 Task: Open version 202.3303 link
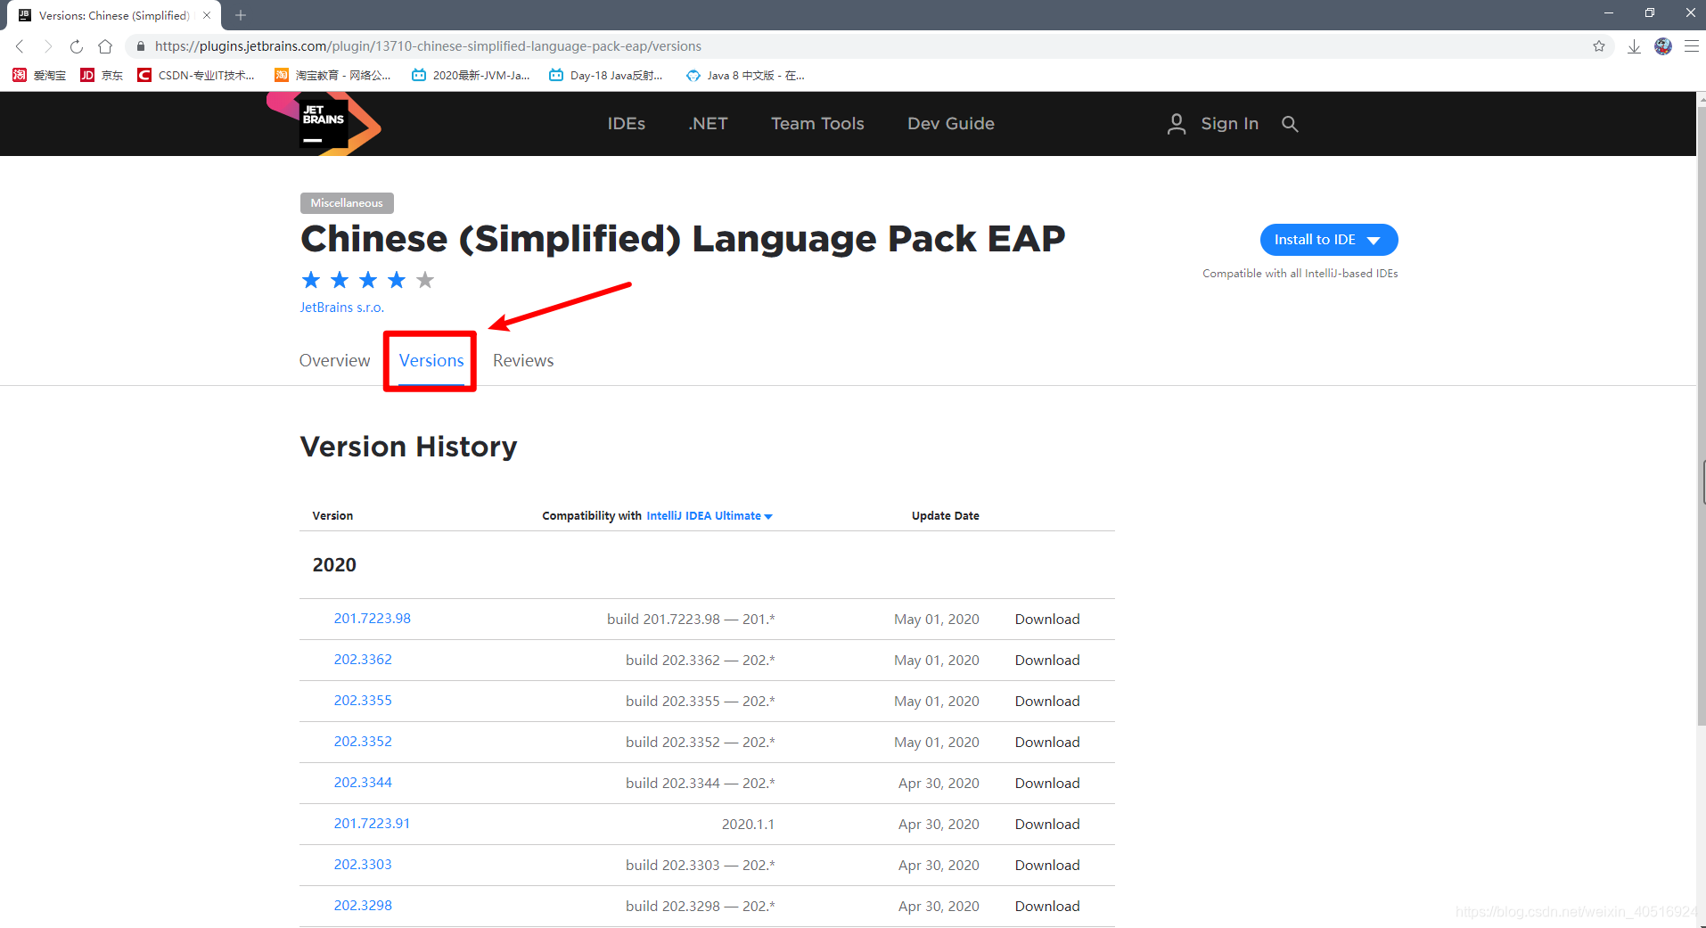pos(363,865)
